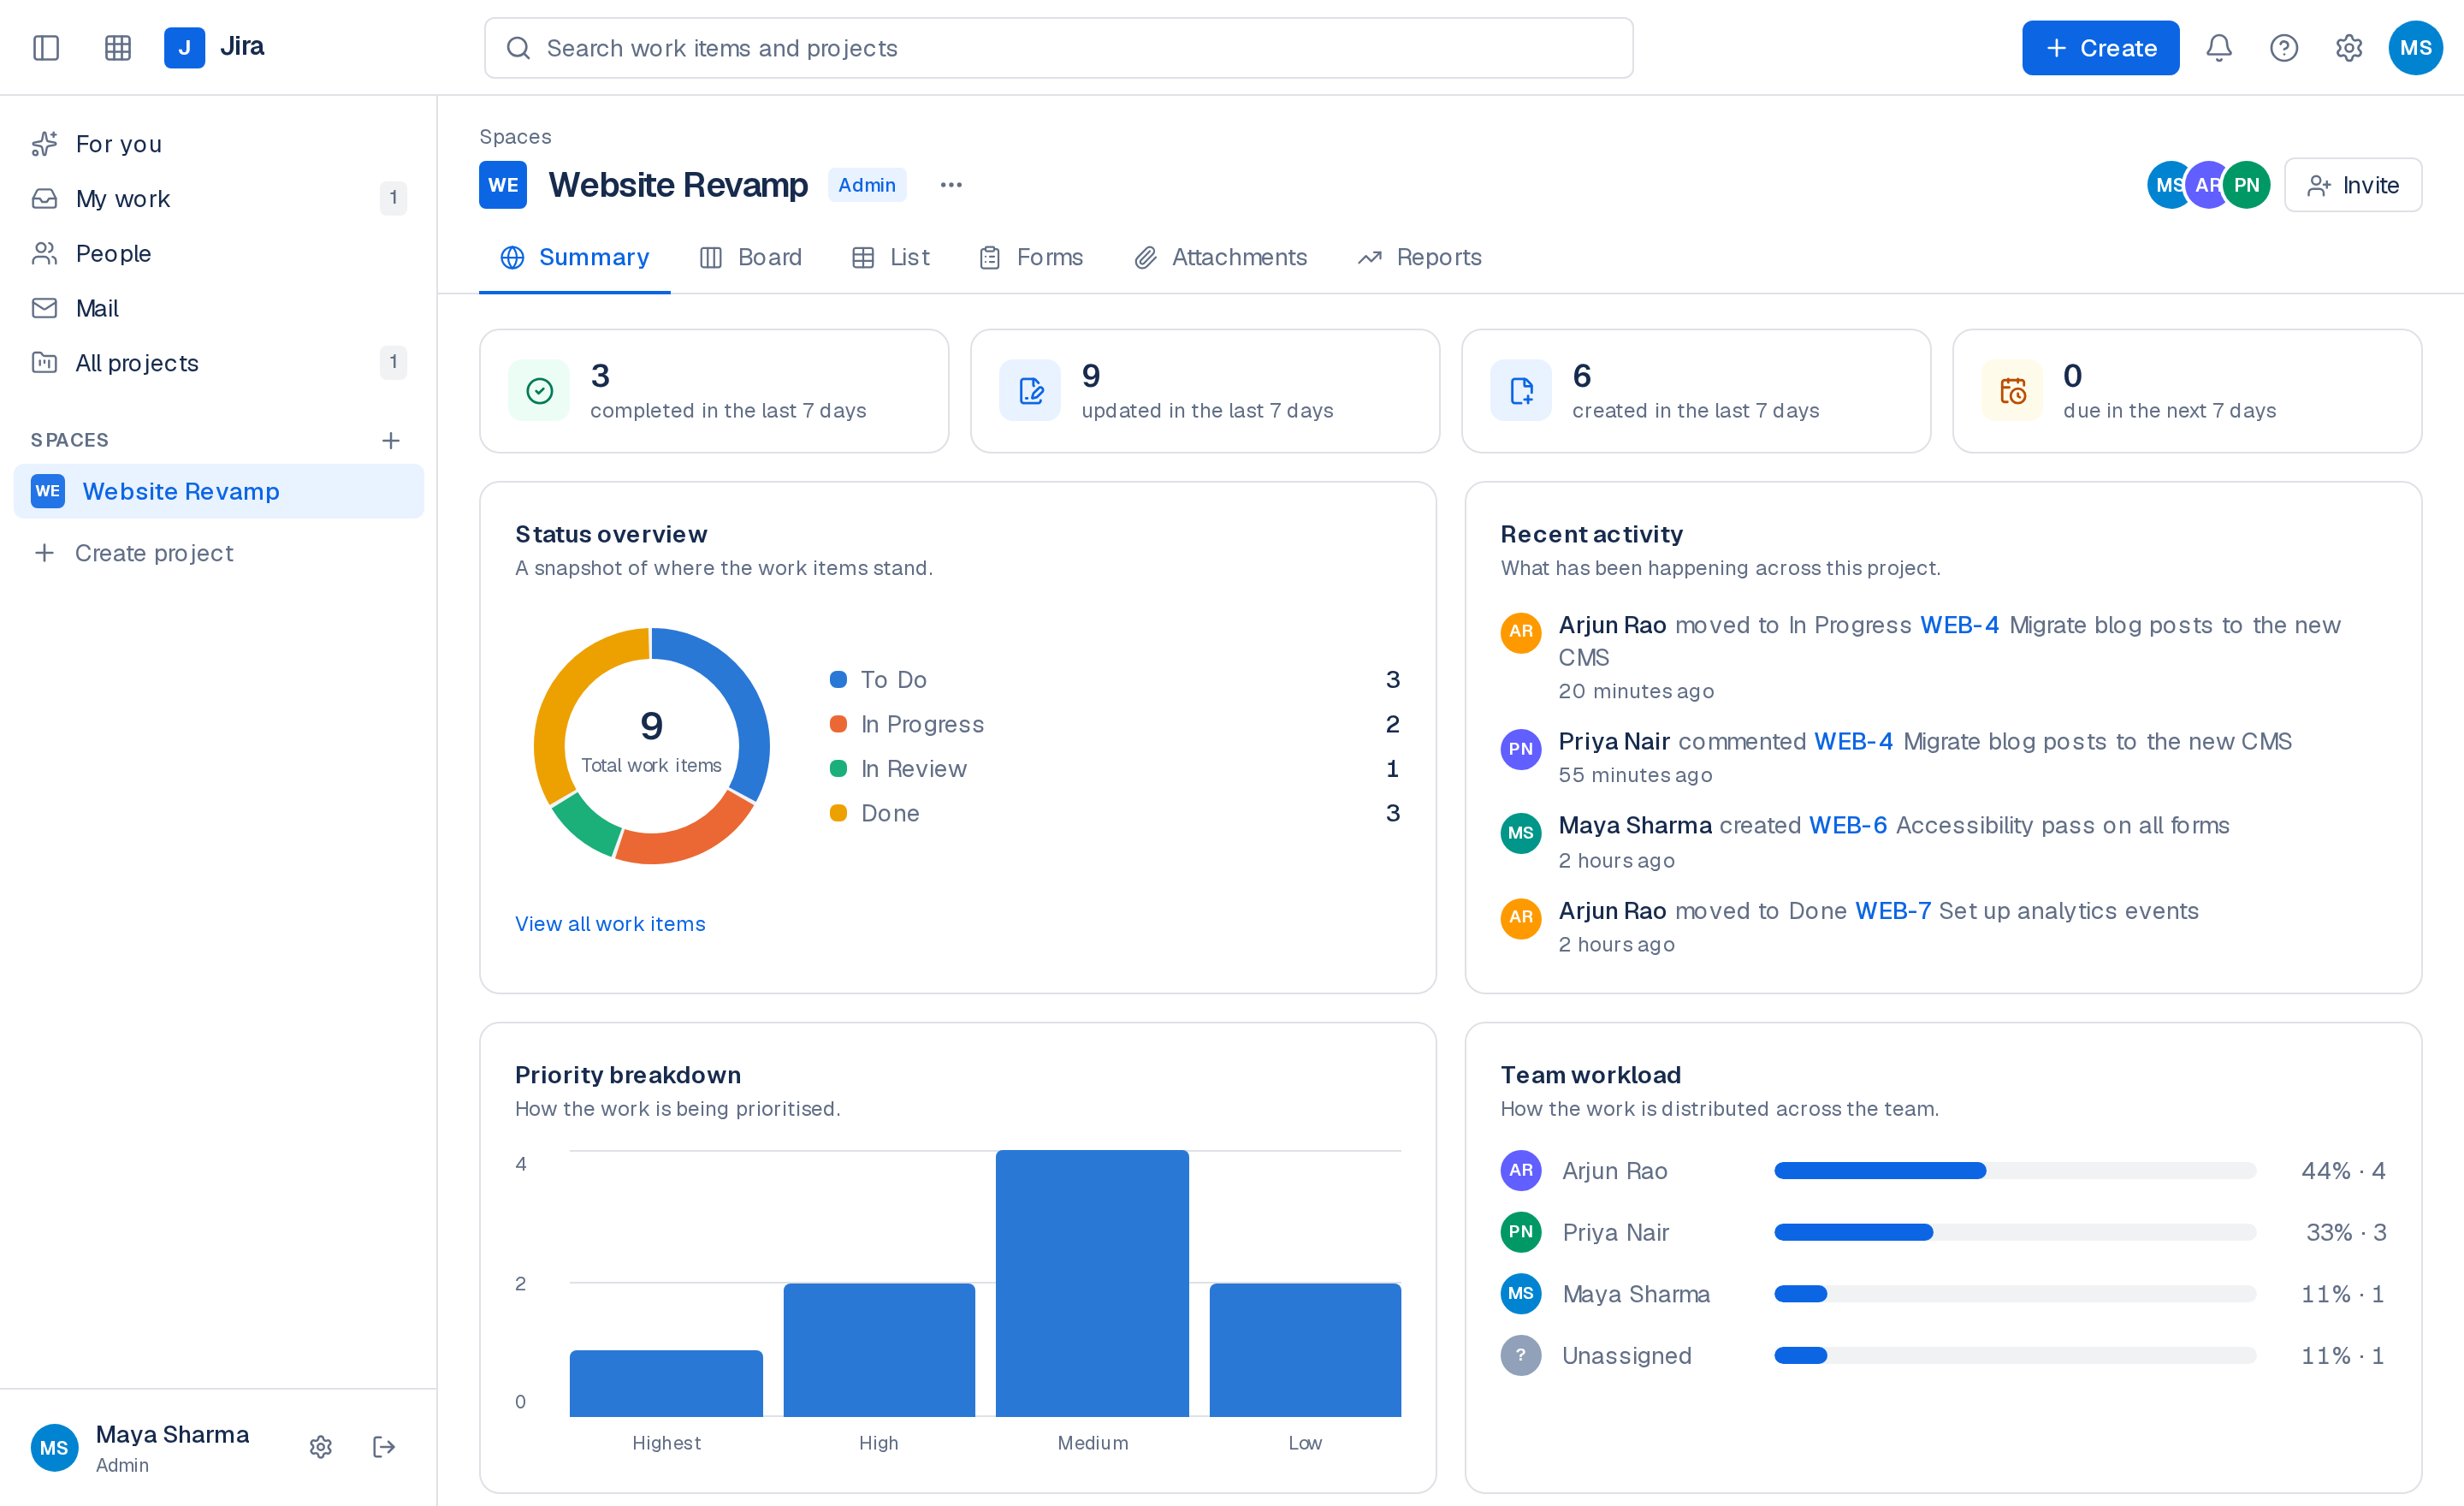This screenshot has width=2464, height=1506.
Task: Open MS profile avatar in top bar
Action: click(x=2416, y=48)
